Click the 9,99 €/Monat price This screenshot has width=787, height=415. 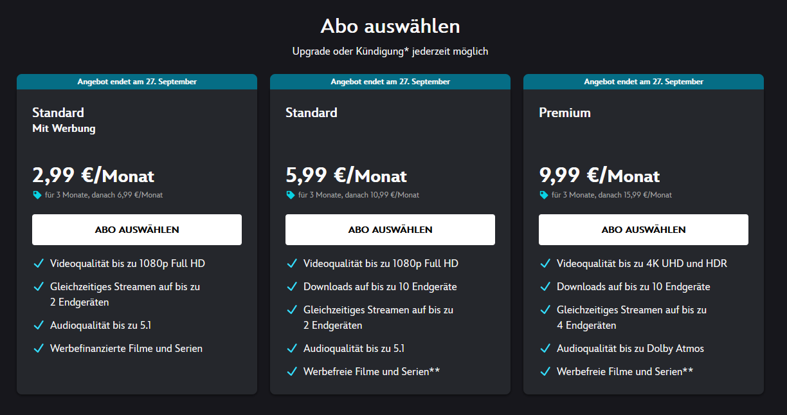point(599,176)
